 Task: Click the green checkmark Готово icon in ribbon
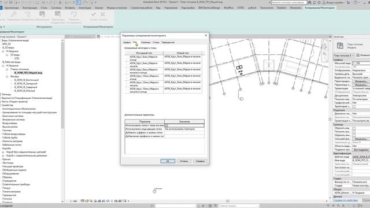[94, 14]
